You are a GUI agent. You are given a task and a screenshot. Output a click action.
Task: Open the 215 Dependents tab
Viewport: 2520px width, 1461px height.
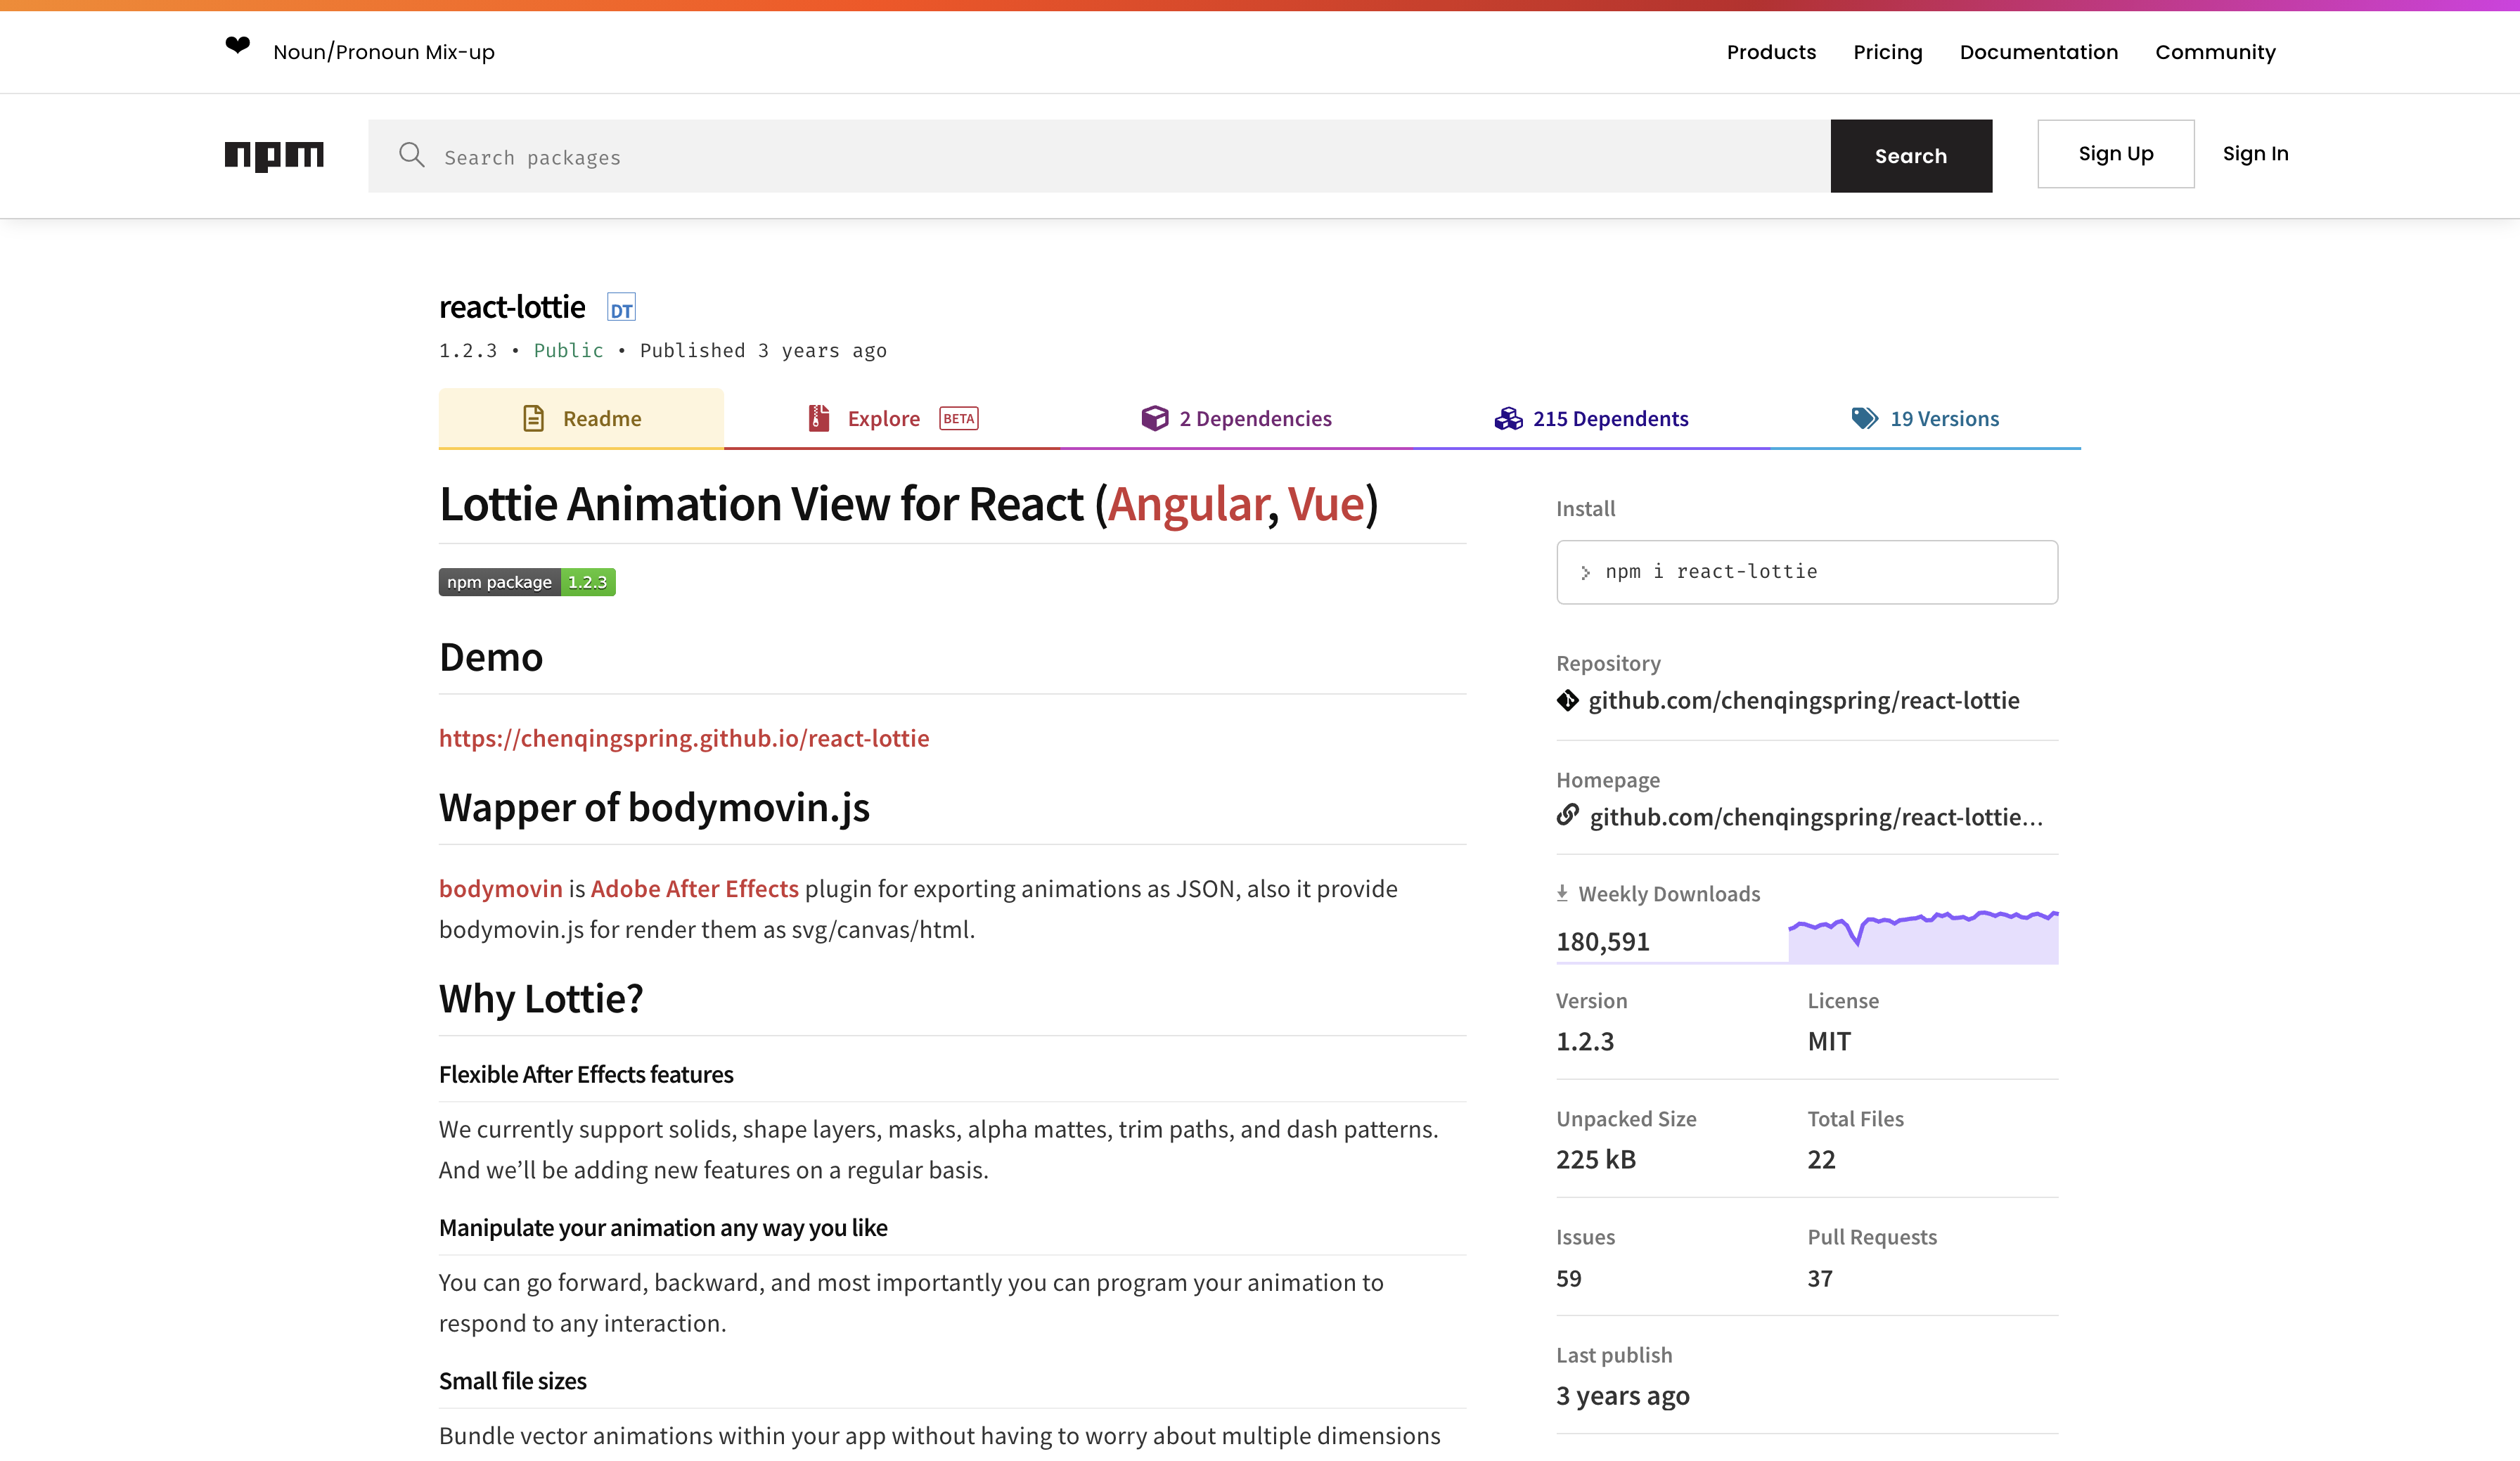tap(1591, 418)
